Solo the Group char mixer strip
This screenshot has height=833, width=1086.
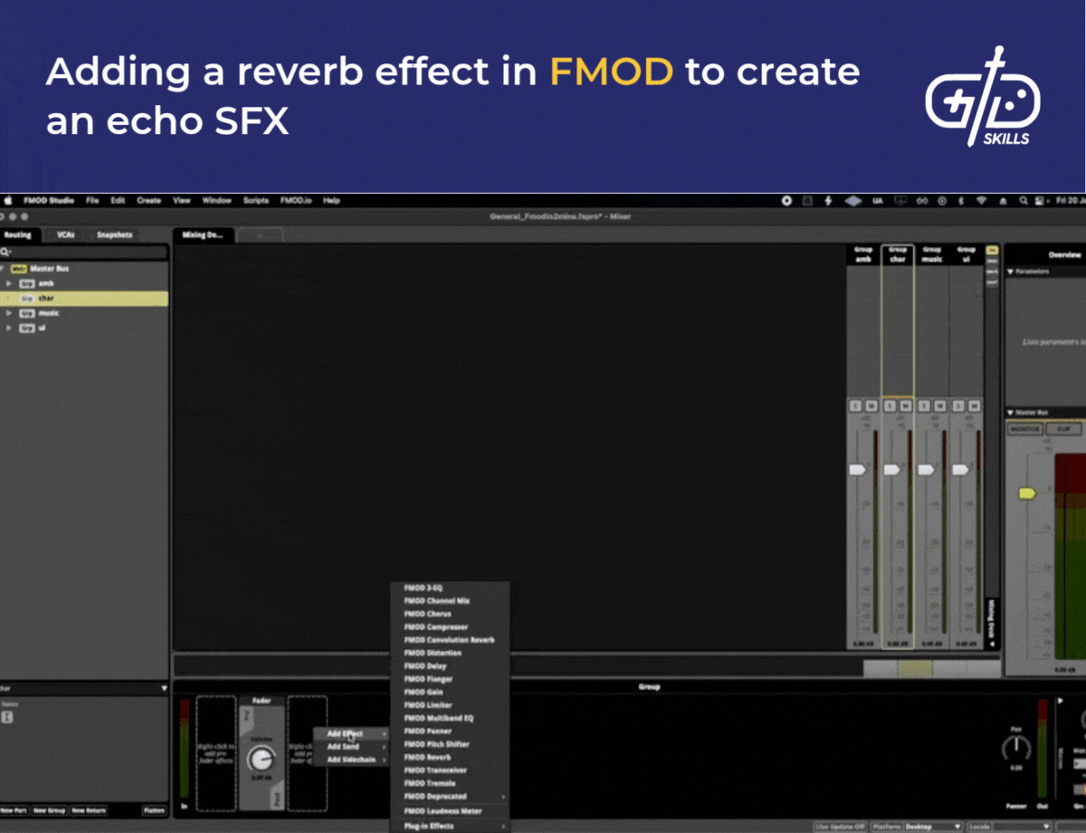(x=890, y=406)
